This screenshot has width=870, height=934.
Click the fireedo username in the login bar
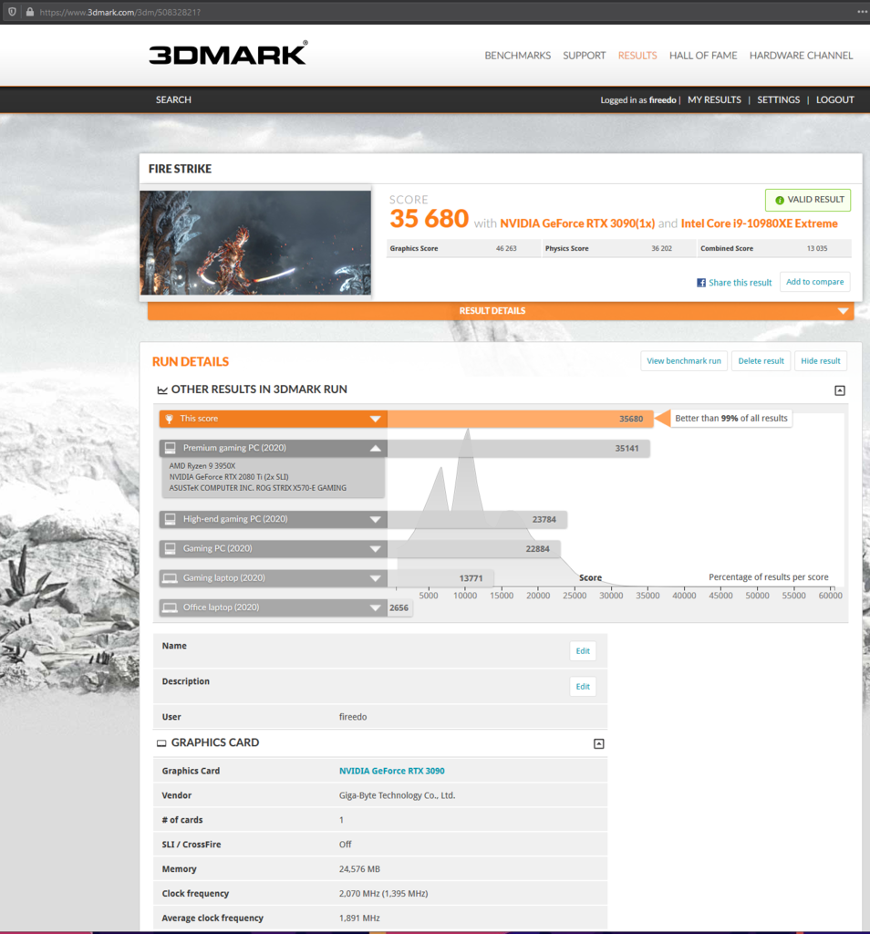click(662, 100)
